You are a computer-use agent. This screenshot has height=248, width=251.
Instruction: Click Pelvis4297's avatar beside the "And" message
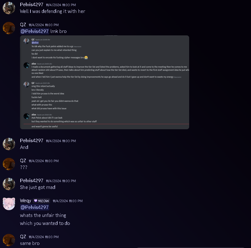[x=9, y=144]
